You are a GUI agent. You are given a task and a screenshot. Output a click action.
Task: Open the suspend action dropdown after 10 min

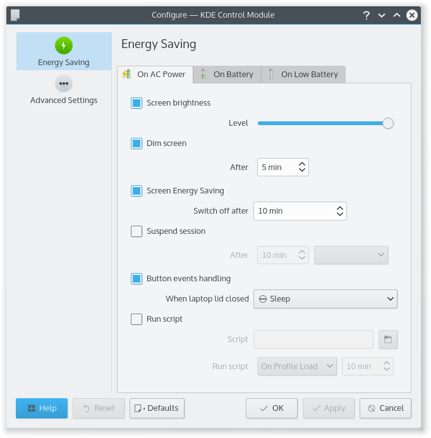351,255
